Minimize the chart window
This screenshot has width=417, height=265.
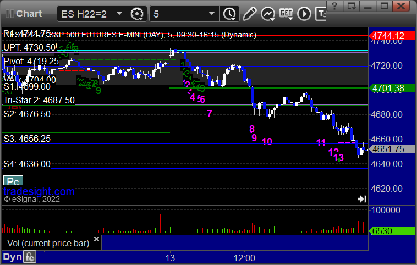click(x=368, y=6)
